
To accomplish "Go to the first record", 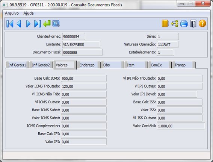I will tap(10, 24).
